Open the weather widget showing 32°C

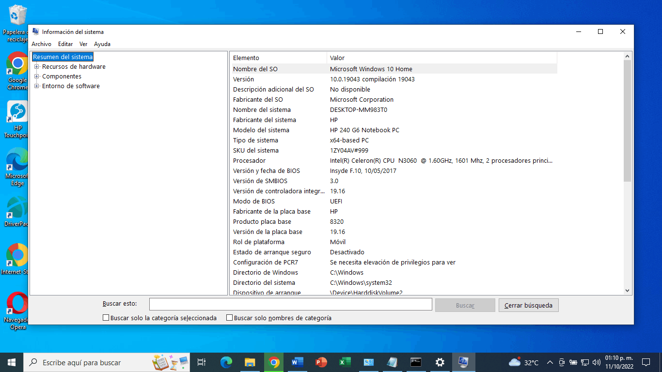(523, 362)
